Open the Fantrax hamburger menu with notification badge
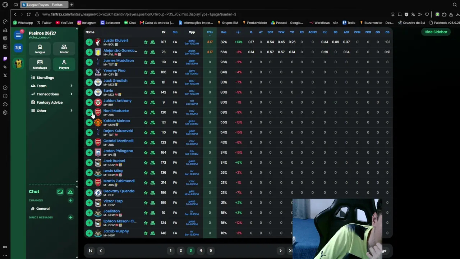This screenshot has height=259, width=460. click(x=18, y=35)
